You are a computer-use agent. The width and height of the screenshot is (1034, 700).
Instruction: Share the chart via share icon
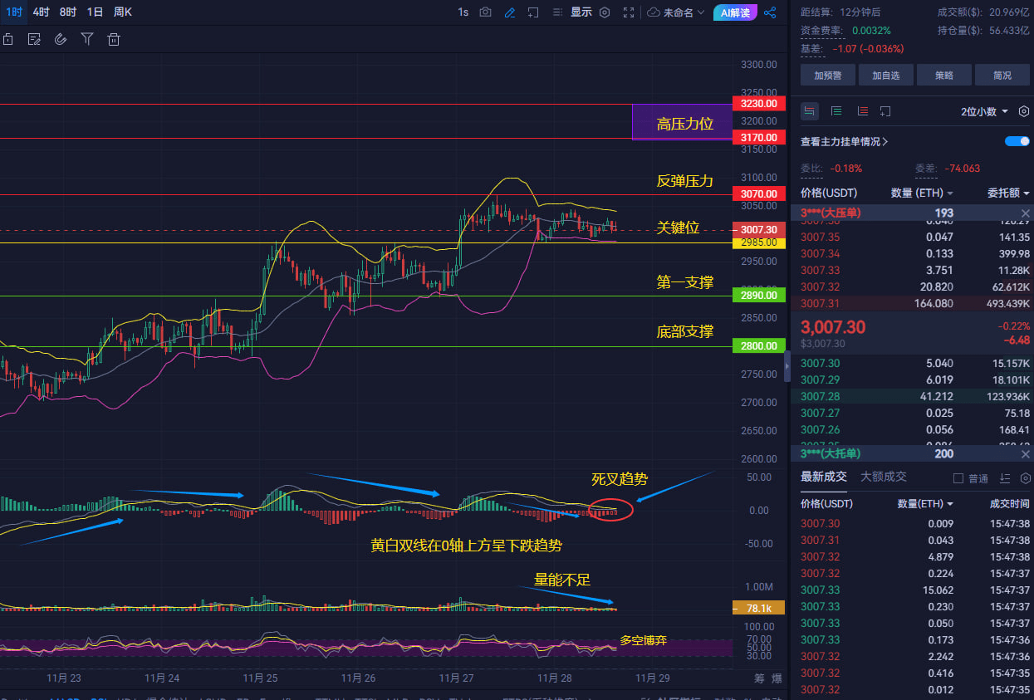tap(770, 12)
